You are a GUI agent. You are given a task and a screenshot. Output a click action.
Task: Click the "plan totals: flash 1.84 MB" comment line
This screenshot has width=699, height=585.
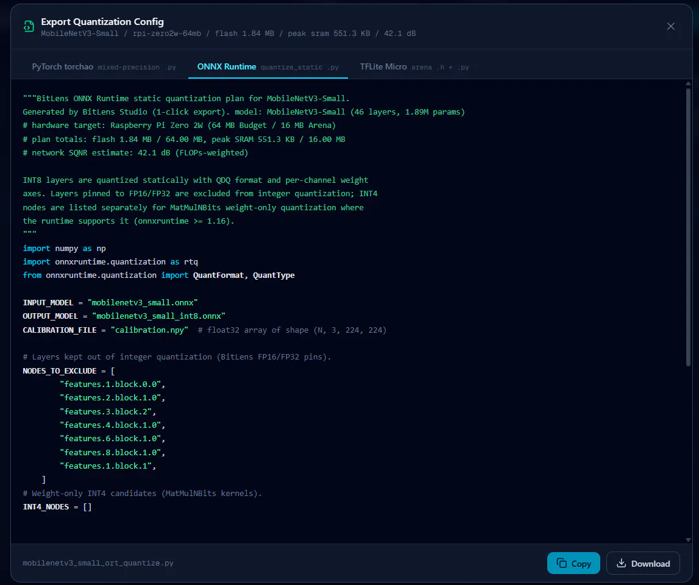[x=184, y=140]
